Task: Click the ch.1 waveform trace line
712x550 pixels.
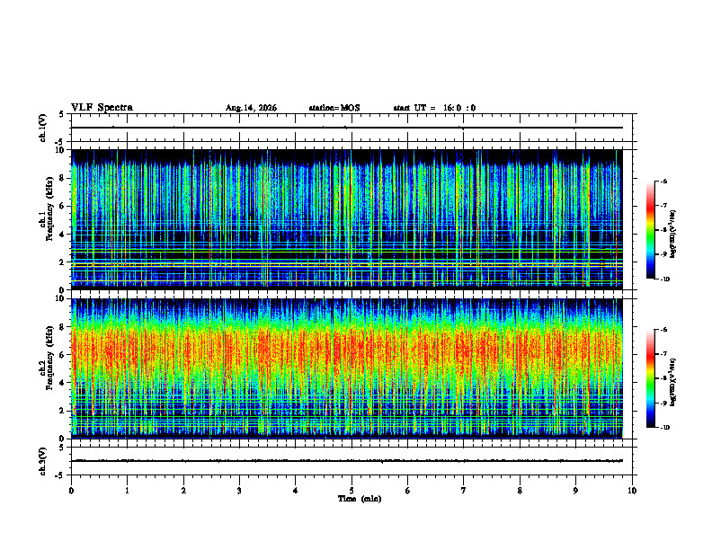Action: click(347, 128)
